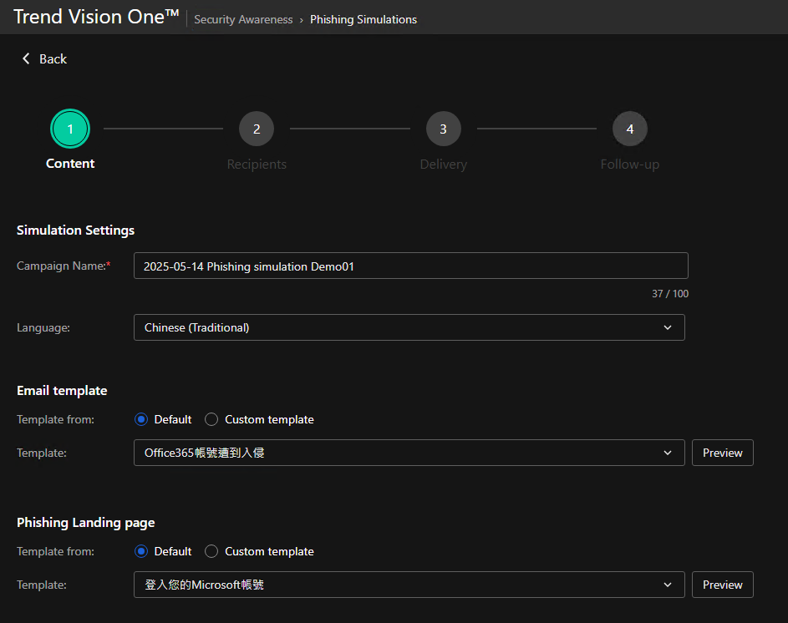Choose Custom template for Email template
Screen dimensions: 788x623
click(x=211, y=419)
